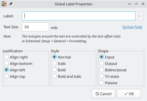Click the KiCad schematic editor app icon
The height and width of the screenshot is (101, 147).
coord(4,4)
